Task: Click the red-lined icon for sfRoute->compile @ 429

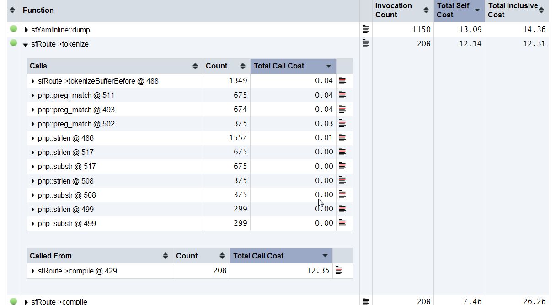Action: (x=339, y=270)
